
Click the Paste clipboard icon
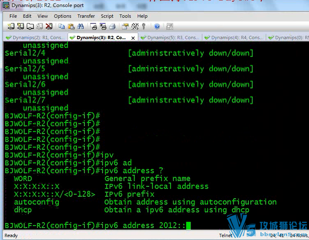click(71, 26)
